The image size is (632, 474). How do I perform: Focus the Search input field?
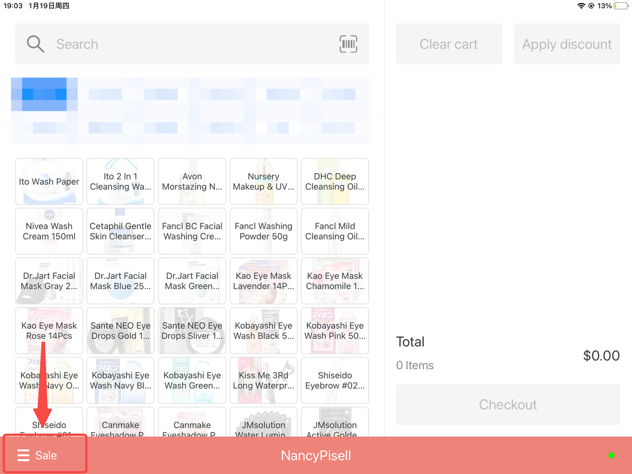point(192,44)
